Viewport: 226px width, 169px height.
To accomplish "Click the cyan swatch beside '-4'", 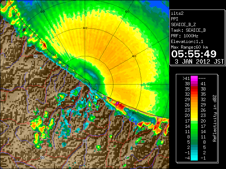I will tap(194, 158).
